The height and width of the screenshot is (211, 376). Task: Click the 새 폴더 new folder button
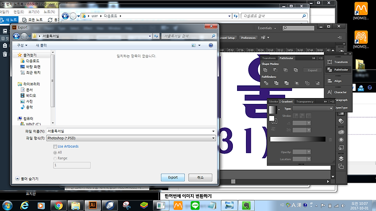41,45
